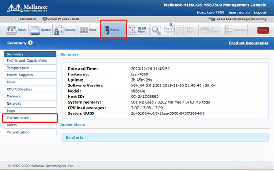Click the system memory usage value
This screenshot has width=274, height=171.
pos(170,102)
